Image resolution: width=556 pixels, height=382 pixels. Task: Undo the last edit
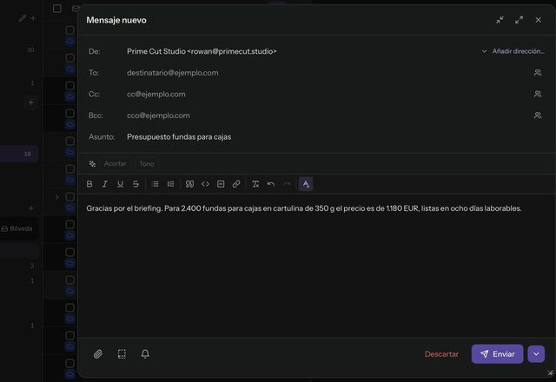[271, 184]
